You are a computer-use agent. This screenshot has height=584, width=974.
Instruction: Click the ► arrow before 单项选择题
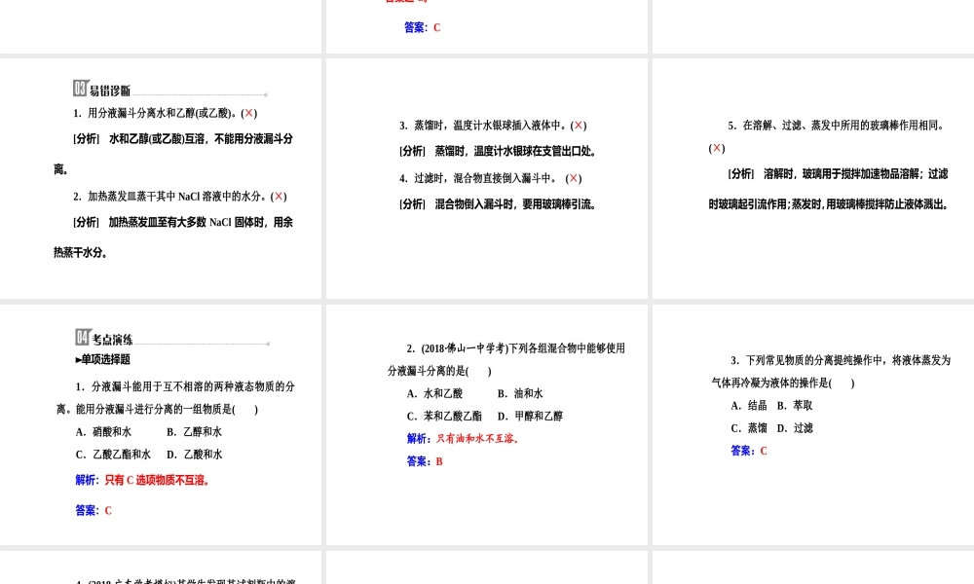click(x=79, y=359)
